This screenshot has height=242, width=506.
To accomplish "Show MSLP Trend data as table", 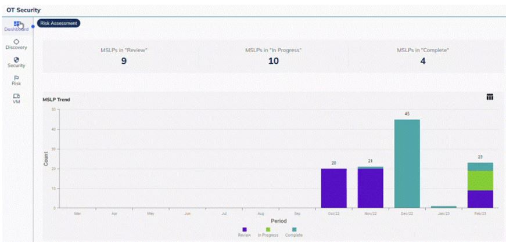I will 490,97.
